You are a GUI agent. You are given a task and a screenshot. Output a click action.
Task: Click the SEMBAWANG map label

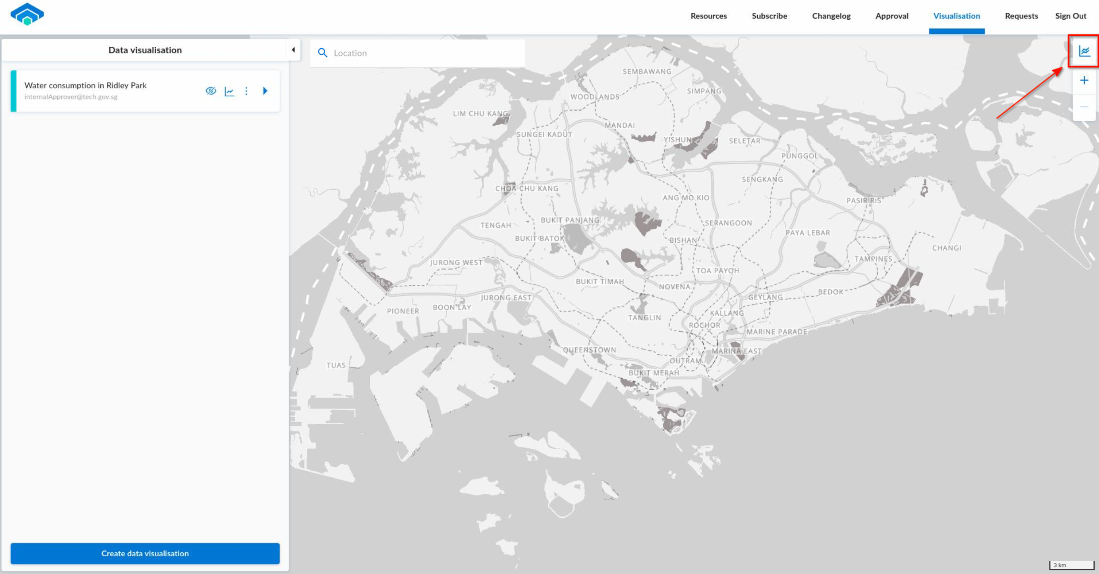[x=647, y=72]
